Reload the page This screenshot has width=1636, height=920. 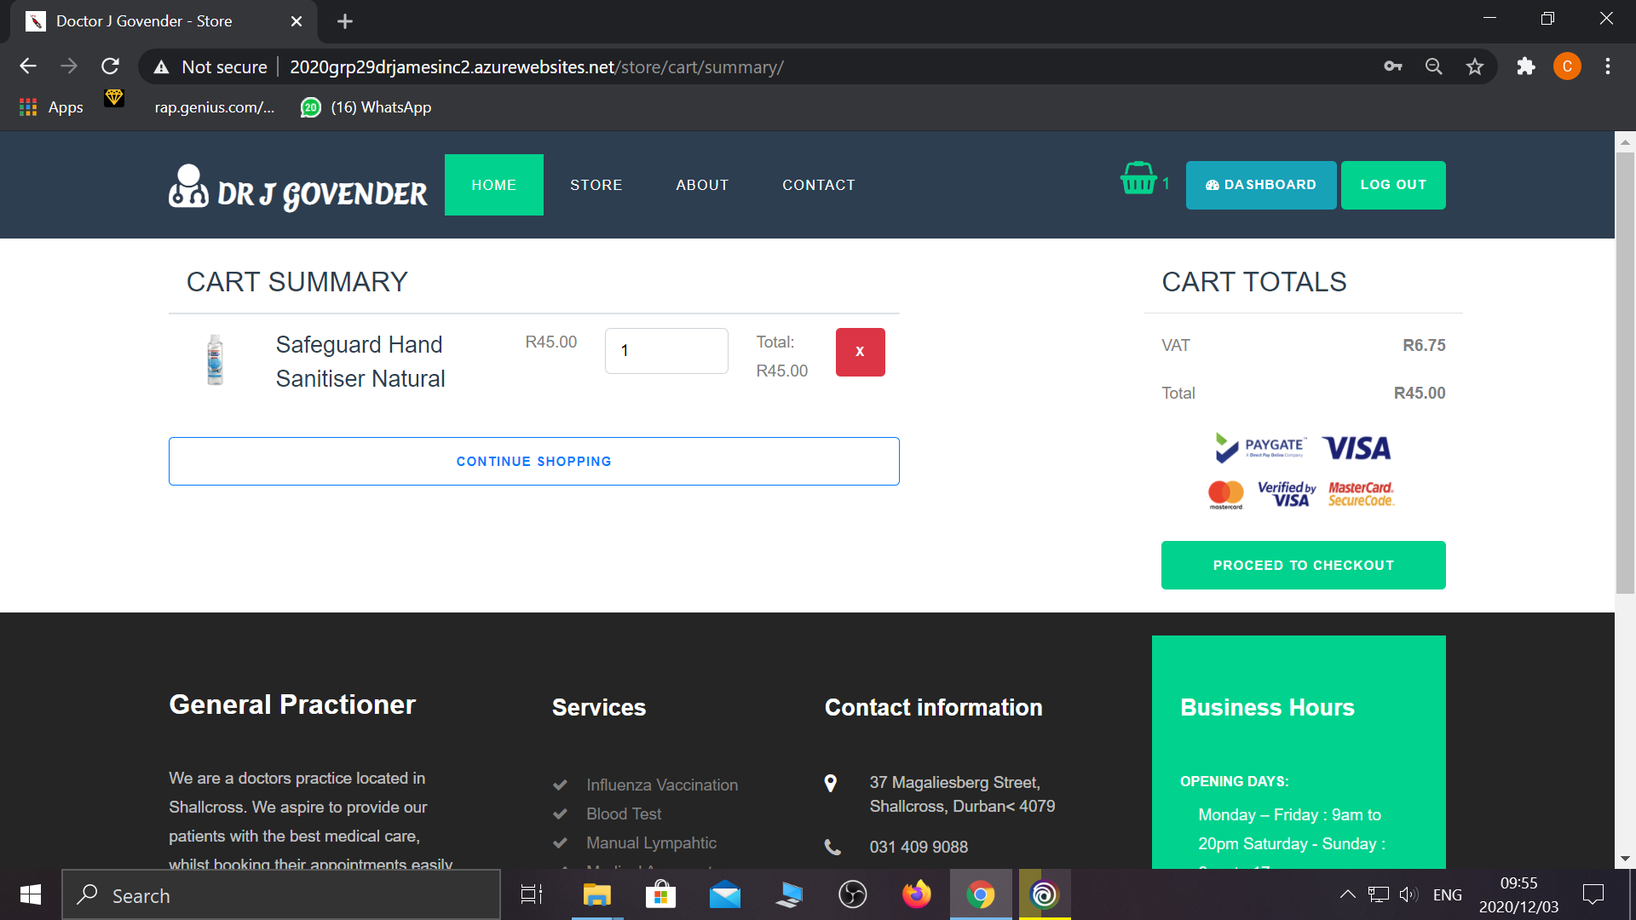point(110,66)
